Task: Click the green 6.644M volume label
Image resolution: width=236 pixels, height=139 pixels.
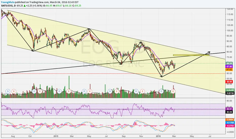Action: pos(230,90)
